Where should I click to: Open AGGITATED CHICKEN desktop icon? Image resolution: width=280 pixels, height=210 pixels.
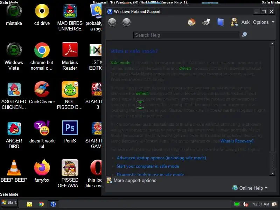tap(14, 96)
